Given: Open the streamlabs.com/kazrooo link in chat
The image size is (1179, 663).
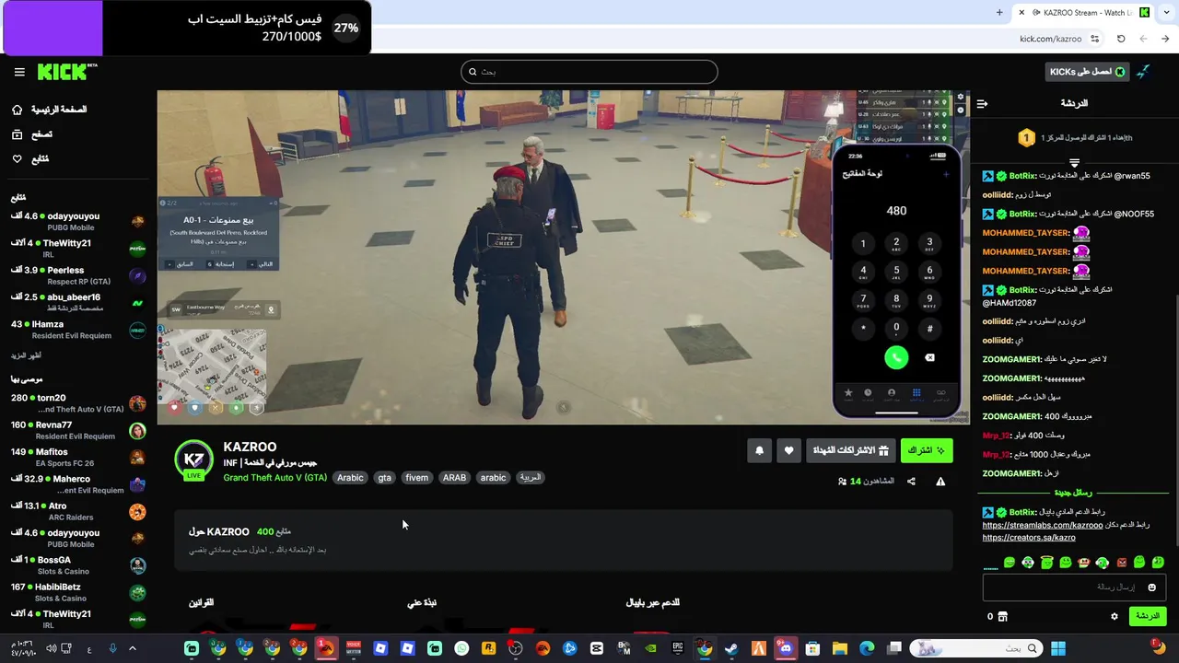Looking at the screenshot, I should coord(1043,525).
